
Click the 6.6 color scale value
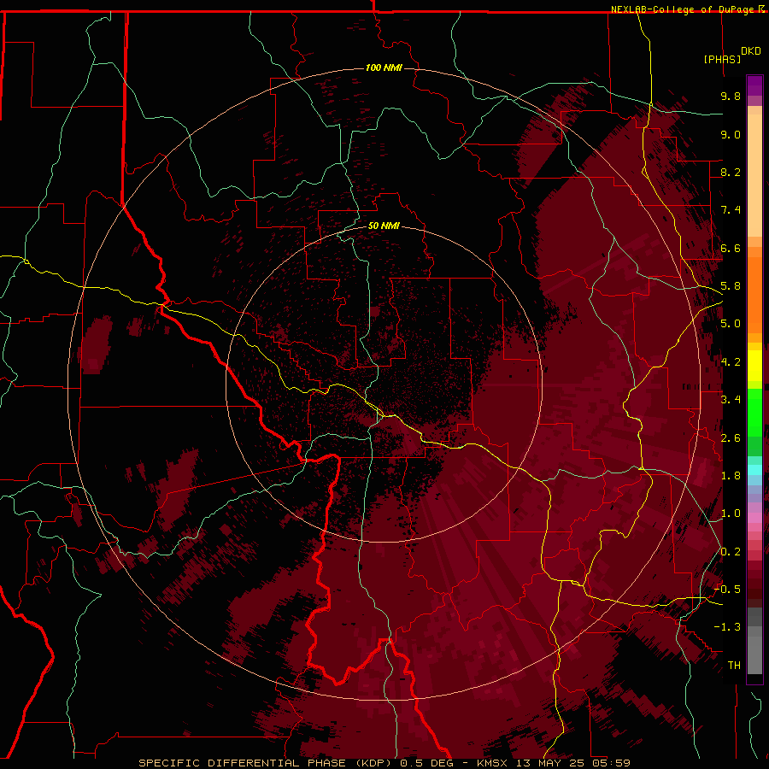pos(731,248)
